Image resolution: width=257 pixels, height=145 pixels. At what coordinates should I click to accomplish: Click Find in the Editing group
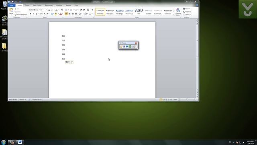click(x=187, y=9)
